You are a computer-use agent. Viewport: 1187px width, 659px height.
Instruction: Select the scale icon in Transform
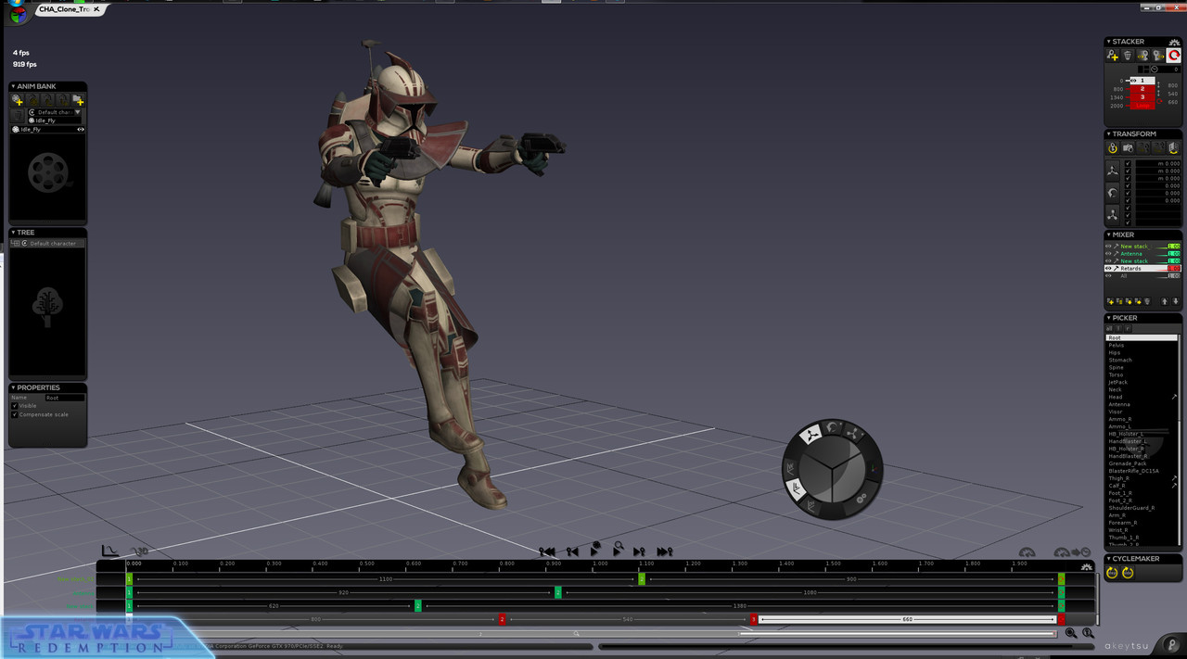pos(1113,215)
